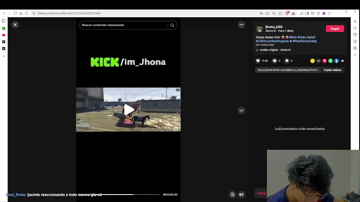The image size is (360, 202).
Task: Go back with browser back arrow
Action: (x=4, y=13)
